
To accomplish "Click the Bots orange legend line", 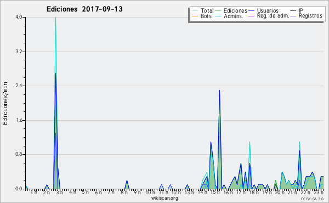I will click(195, 16).
